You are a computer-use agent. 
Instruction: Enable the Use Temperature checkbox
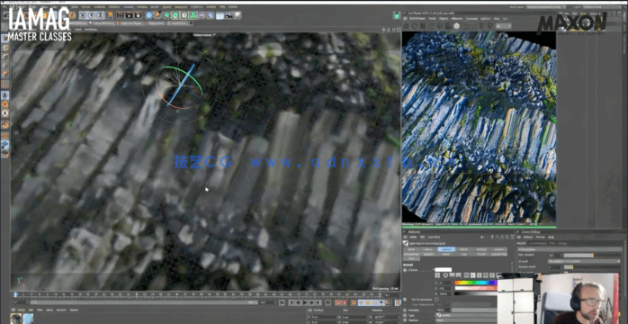click(x=436, y=299)
